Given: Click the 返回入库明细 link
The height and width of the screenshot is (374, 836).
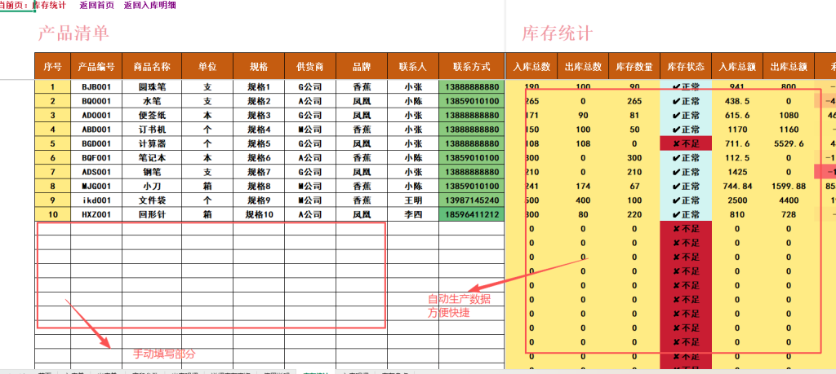Looking at the screenshot, I should click(149, 6).
